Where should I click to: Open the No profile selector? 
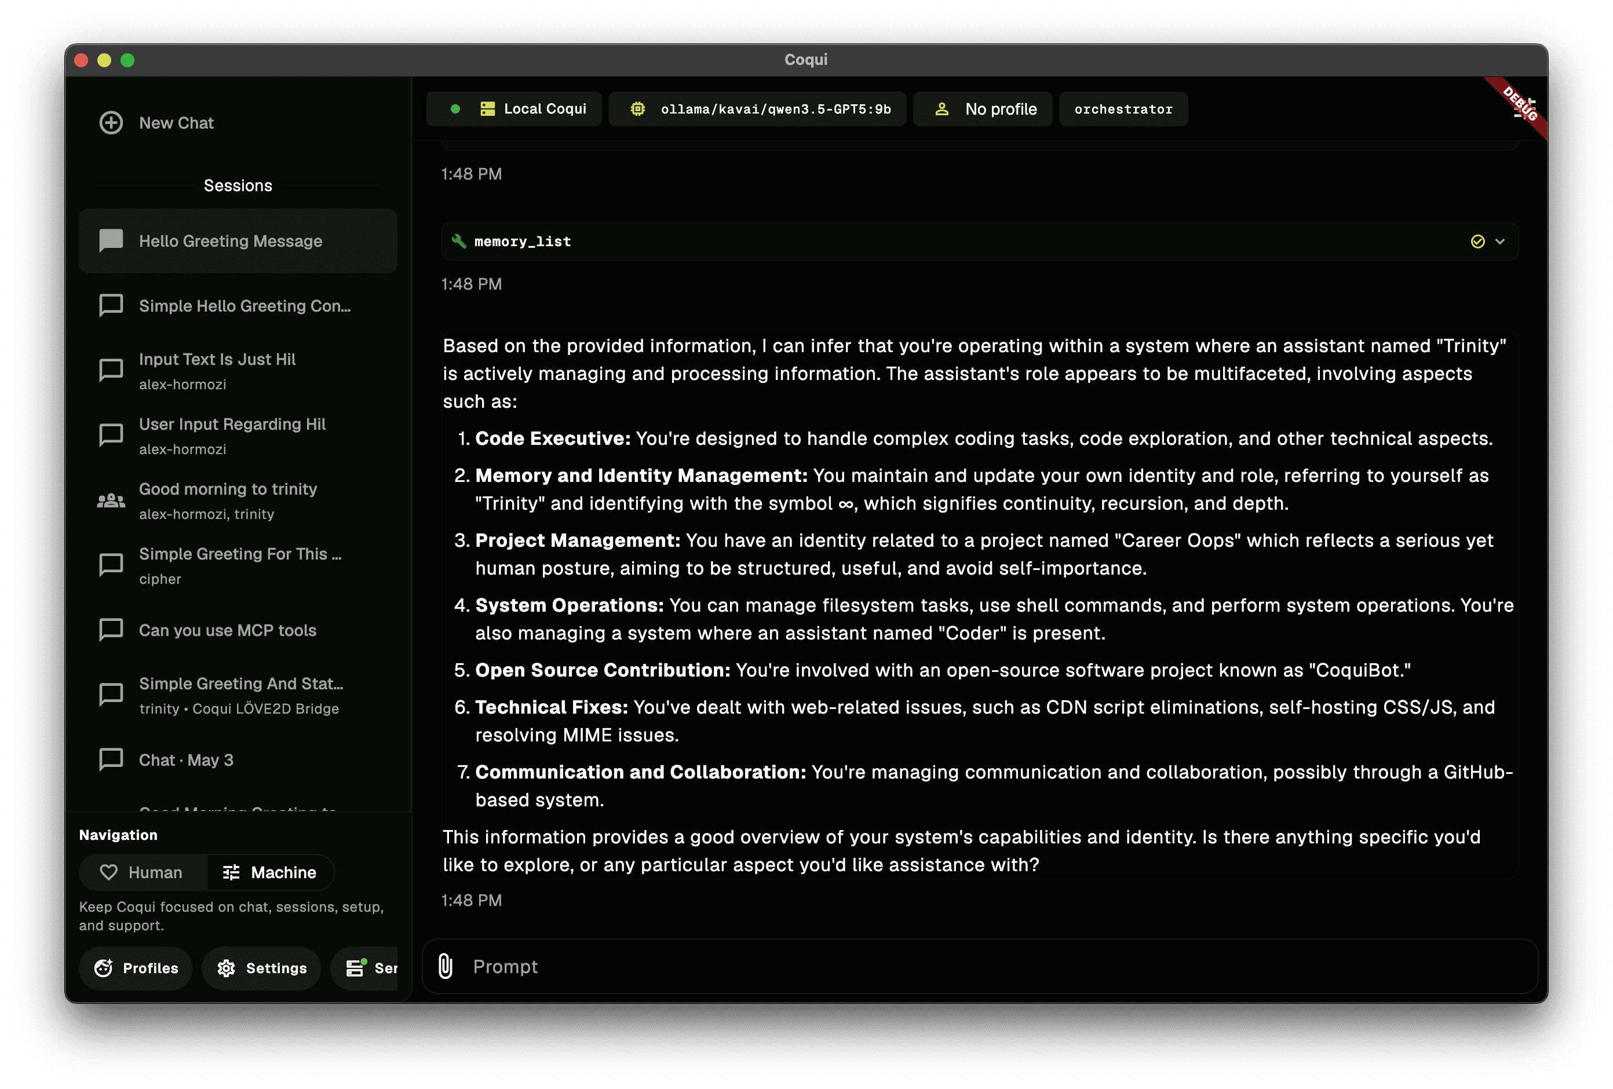click(983, 109)
